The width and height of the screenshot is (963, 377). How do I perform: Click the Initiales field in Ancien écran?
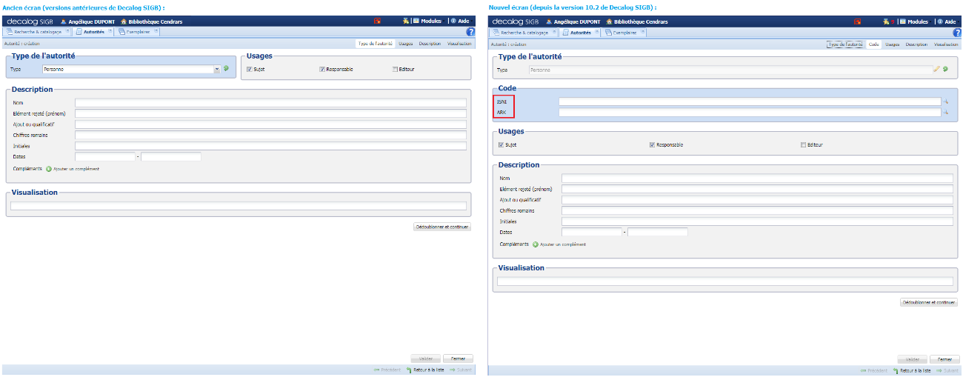tap(270, 146)
